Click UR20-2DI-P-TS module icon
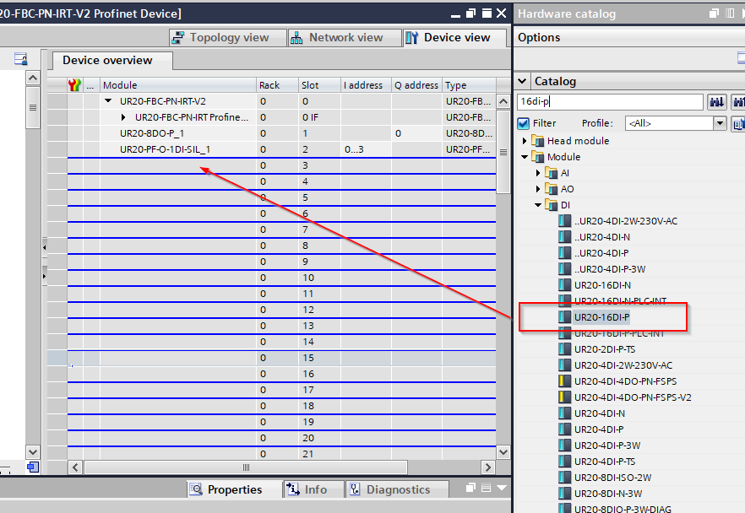Image resolution: width=745 pixels, height=513 pixels. (564, 348)
